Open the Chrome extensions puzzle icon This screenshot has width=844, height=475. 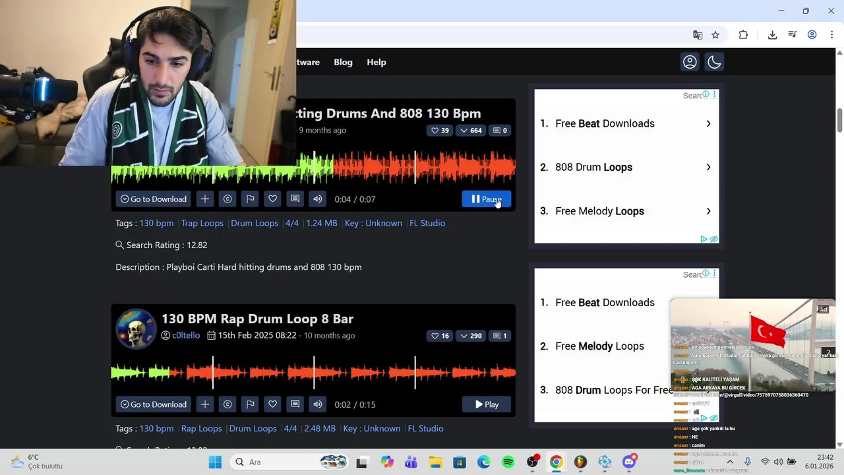coord(743,35)
